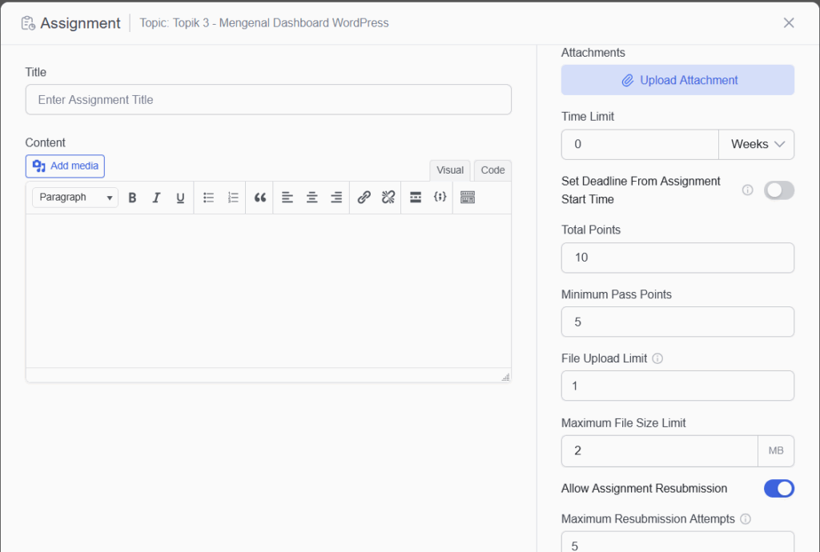Click the File Upload Limit field
Screen dimensions: 820x552
(677, 386)
